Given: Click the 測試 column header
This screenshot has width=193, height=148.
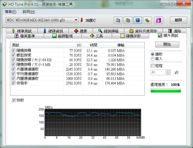Looking at the screenshot, I should pos(37,45).
